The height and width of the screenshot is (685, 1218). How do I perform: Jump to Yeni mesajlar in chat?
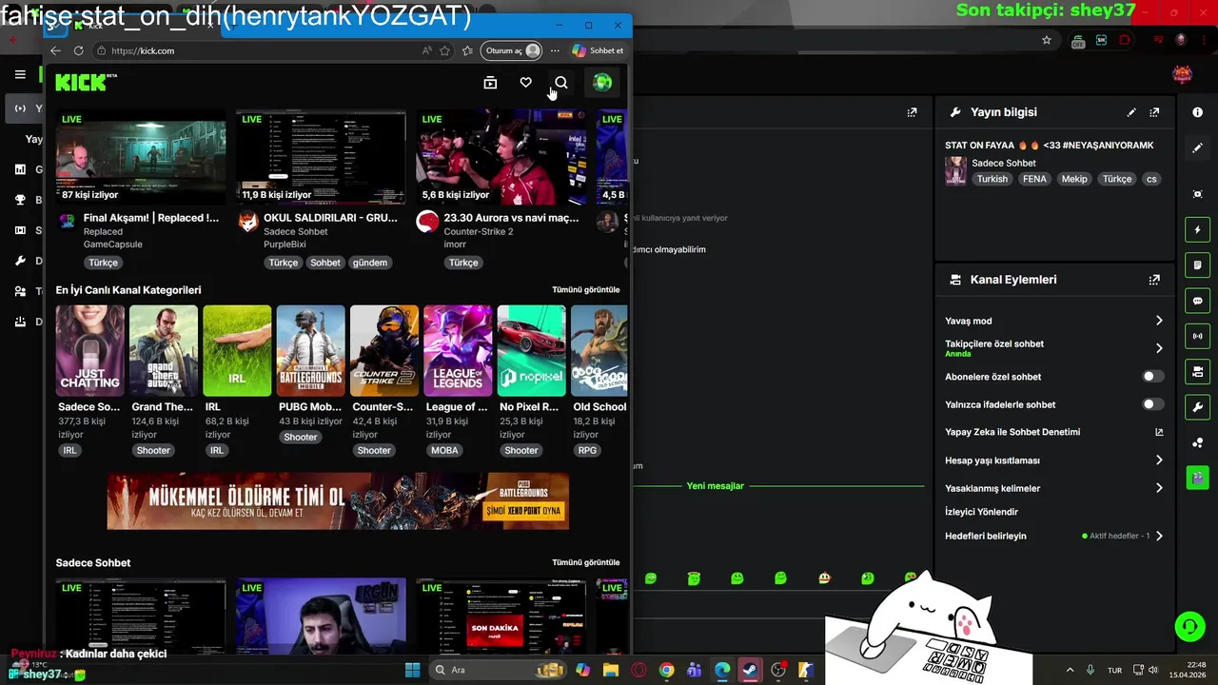coord(715,486)
